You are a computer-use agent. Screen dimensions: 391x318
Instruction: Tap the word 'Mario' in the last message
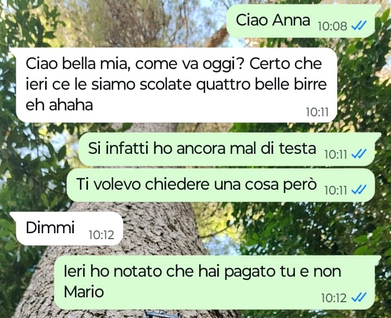point(84,292)
